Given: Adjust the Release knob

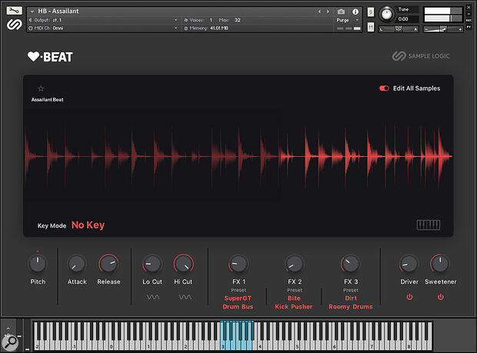Looking at the screenshot, I should pos(108,264).
